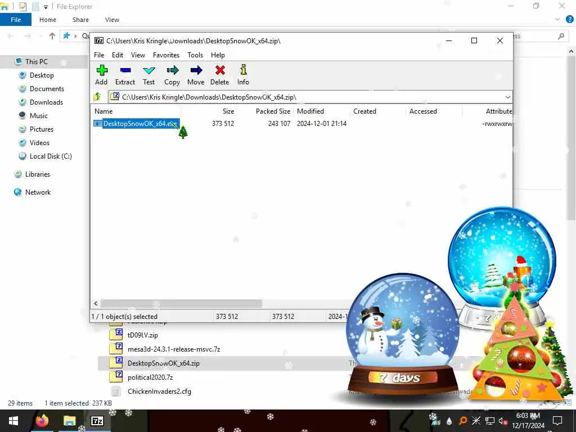Open Desktop in the navigation pane
The width and height of the screenshot is (576, 432).
pos(42,75)
